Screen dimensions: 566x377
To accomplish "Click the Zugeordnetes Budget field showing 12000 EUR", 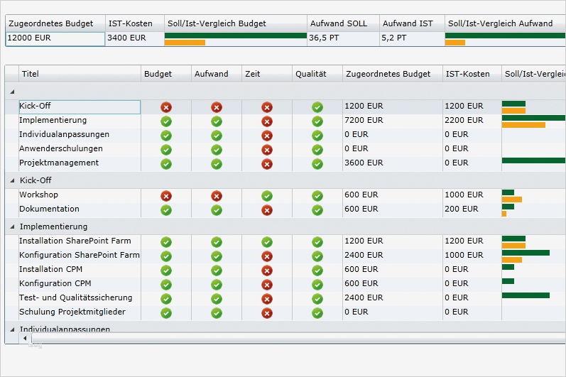I will point(55,38).
